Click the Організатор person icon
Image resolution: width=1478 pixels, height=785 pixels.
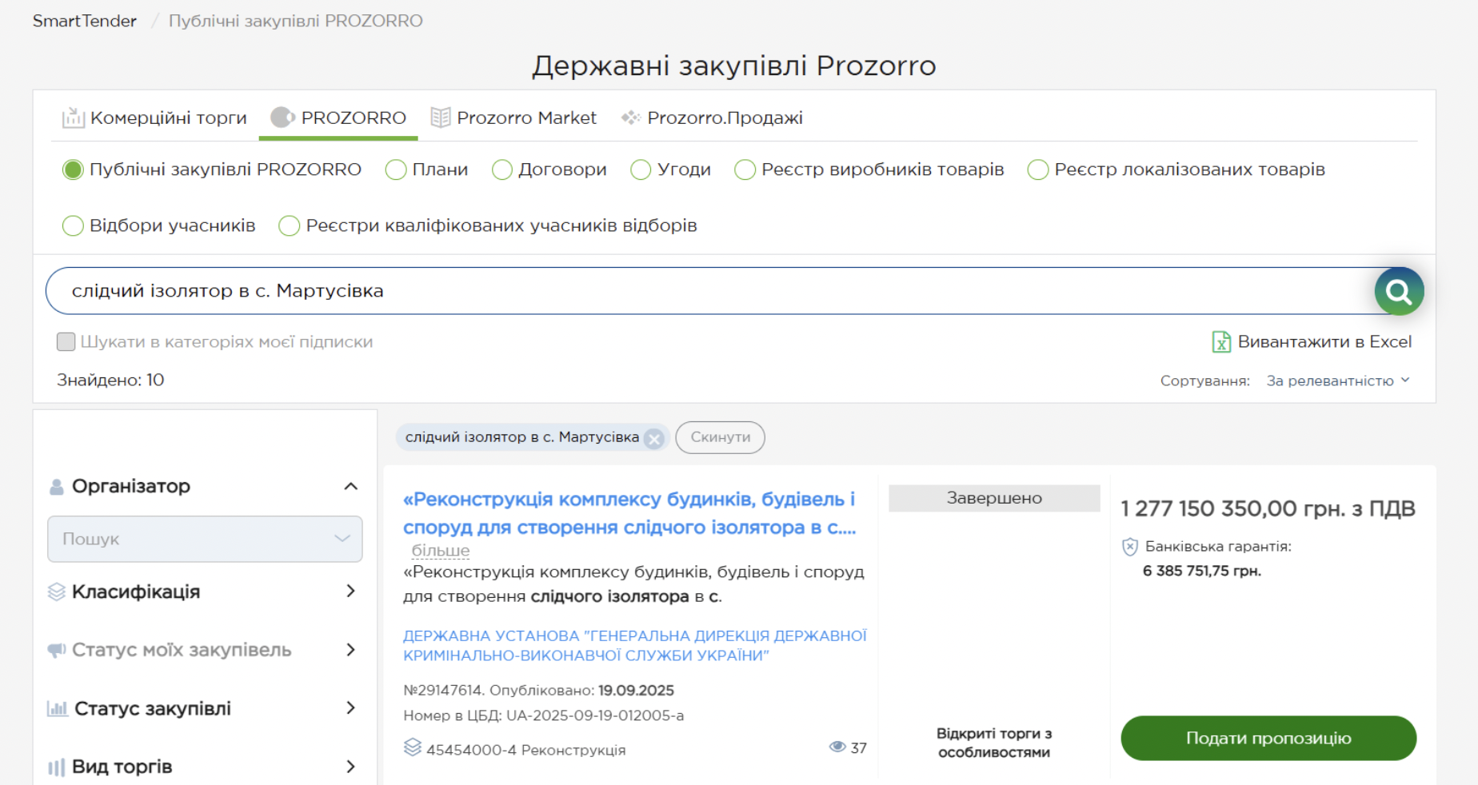click(56, 487)
